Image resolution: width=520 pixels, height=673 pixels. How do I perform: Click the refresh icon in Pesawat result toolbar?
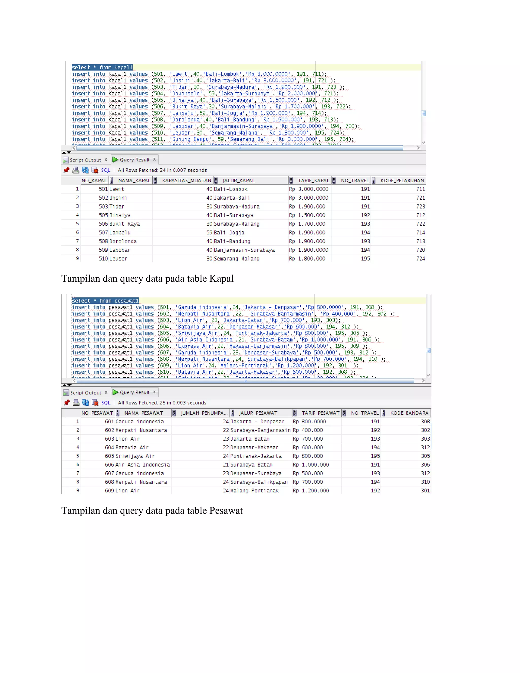(86, 403)
